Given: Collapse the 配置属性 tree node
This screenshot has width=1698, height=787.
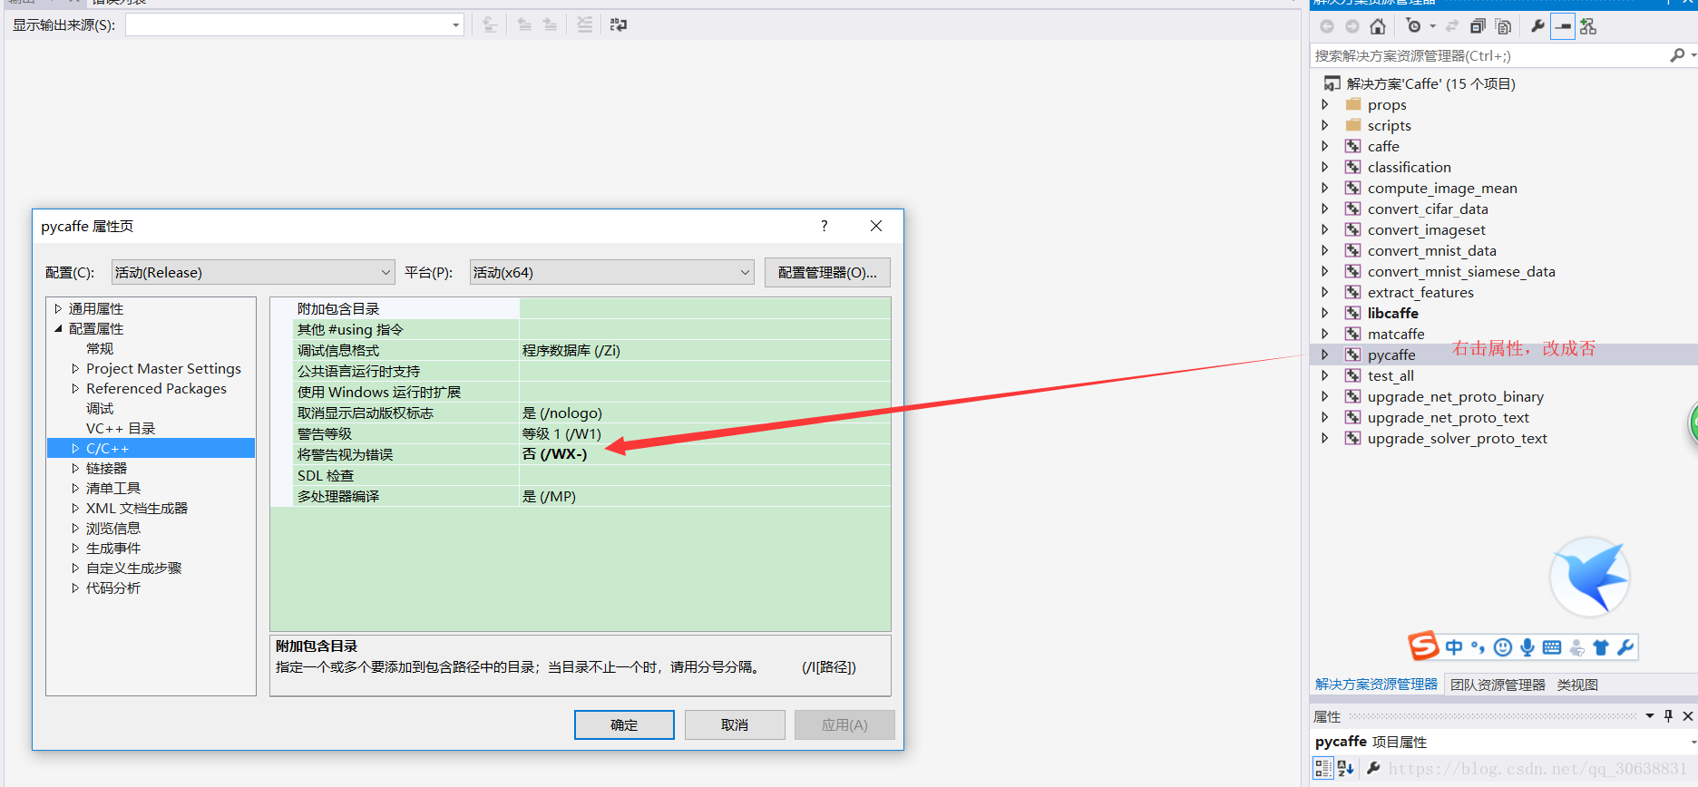Looking at the screenshot, I should (x=58, y=329).
